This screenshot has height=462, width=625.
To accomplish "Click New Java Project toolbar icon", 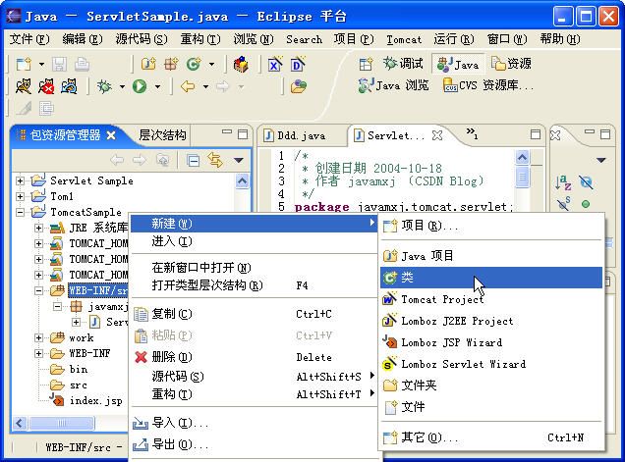I will coord(148,64).
